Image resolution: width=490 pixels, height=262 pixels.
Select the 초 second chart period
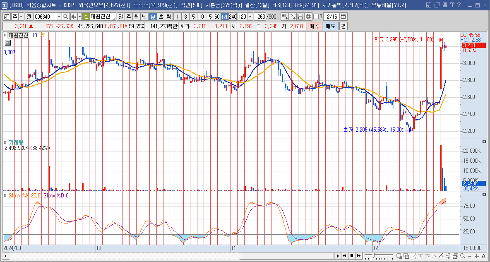161,17
